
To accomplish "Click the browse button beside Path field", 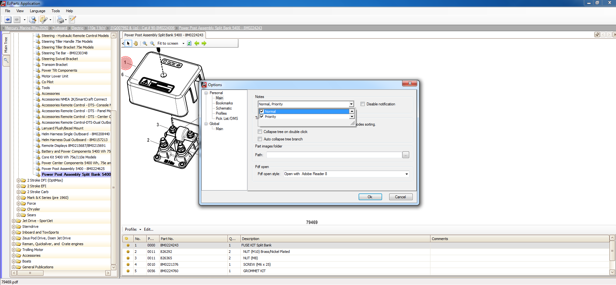I will 406,155.
